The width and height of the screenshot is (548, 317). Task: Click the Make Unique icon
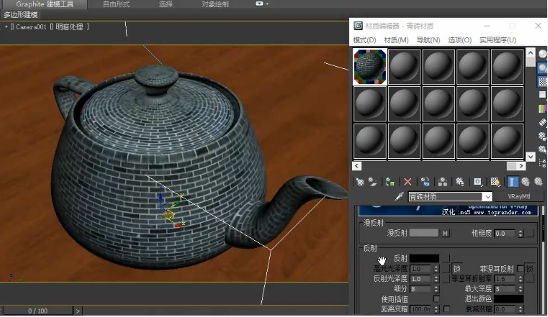point(442,182)
